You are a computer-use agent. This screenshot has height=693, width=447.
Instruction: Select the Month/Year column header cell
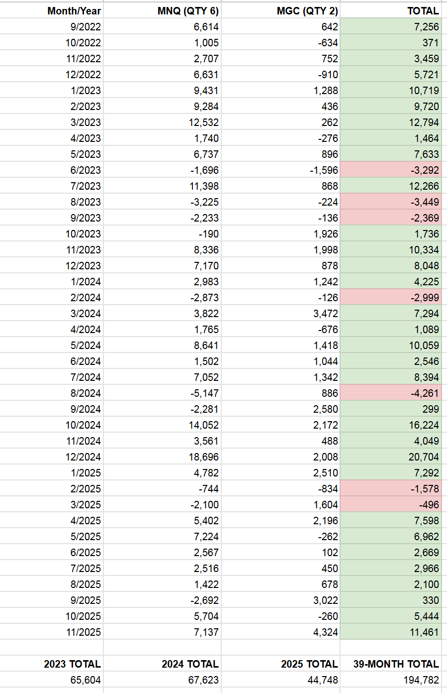(x=74, y=11)
